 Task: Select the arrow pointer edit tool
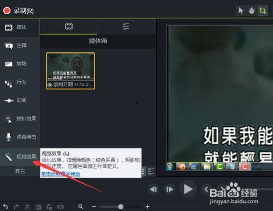coord(241,10)
